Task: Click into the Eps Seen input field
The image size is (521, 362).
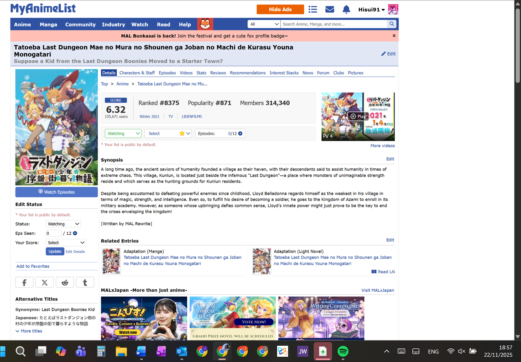Action: coord(54,233)
